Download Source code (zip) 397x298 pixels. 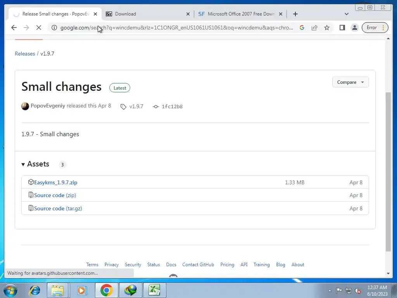click(55, 196)
